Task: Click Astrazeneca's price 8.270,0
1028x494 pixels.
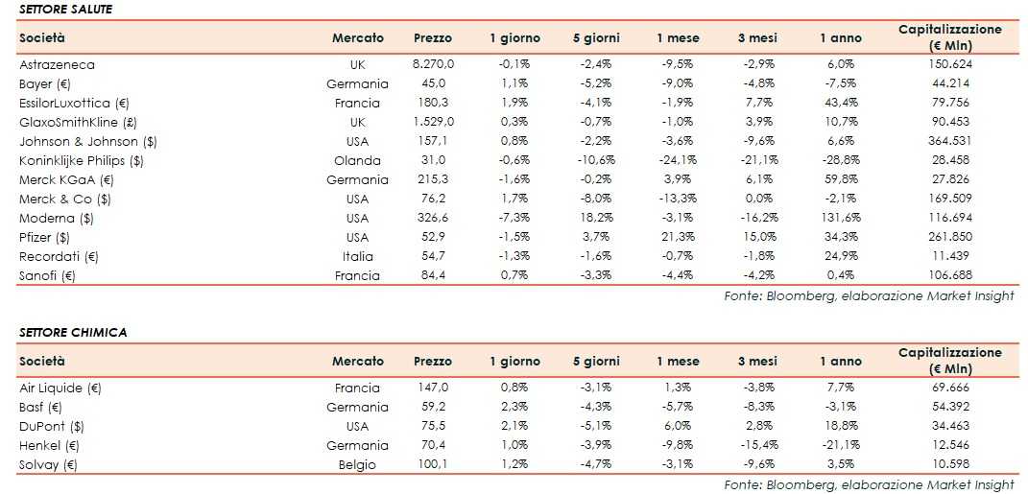Action: point(432,64)
